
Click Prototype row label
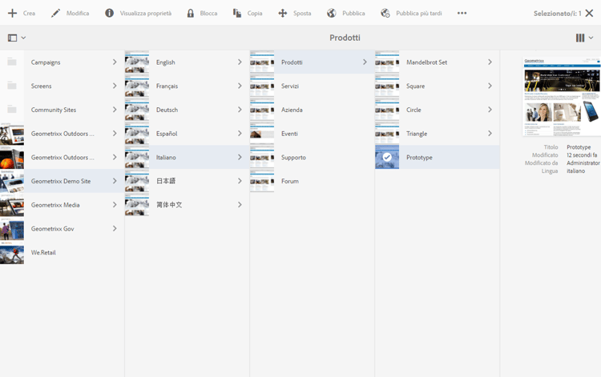pos(419,158)
